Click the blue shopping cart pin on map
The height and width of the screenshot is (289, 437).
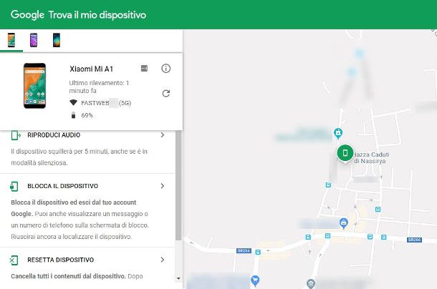click(x=255, y=280)
